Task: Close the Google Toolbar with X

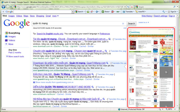Action: [3, 12]
